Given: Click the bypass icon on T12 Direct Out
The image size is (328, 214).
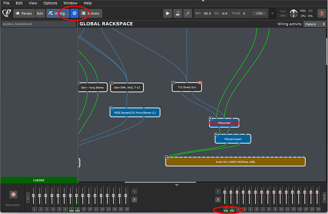Looking at the screenshot, I should tap(173, 83).
